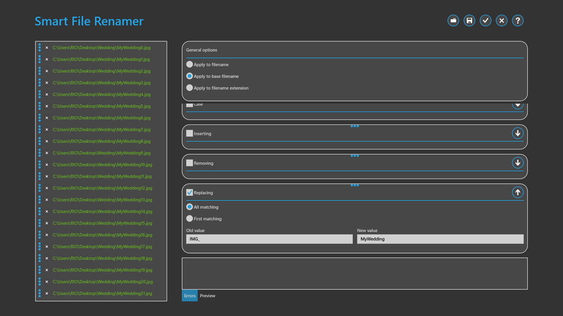Remove MyWedding2.jpg with its x icon
Screen dimensions: 563x316
click(x=47, y=71)
